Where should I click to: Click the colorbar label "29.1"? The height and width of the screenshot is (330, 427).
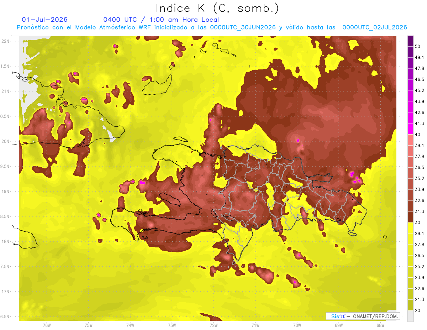420,234
